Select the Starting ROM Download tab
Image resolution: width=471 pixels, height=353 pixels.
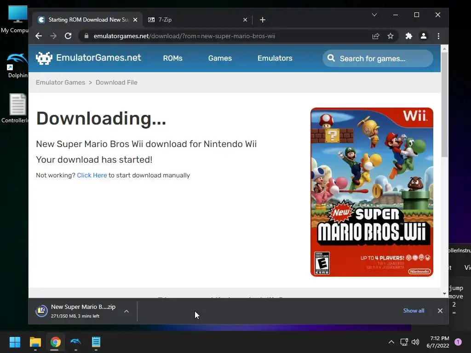(87, 20)
